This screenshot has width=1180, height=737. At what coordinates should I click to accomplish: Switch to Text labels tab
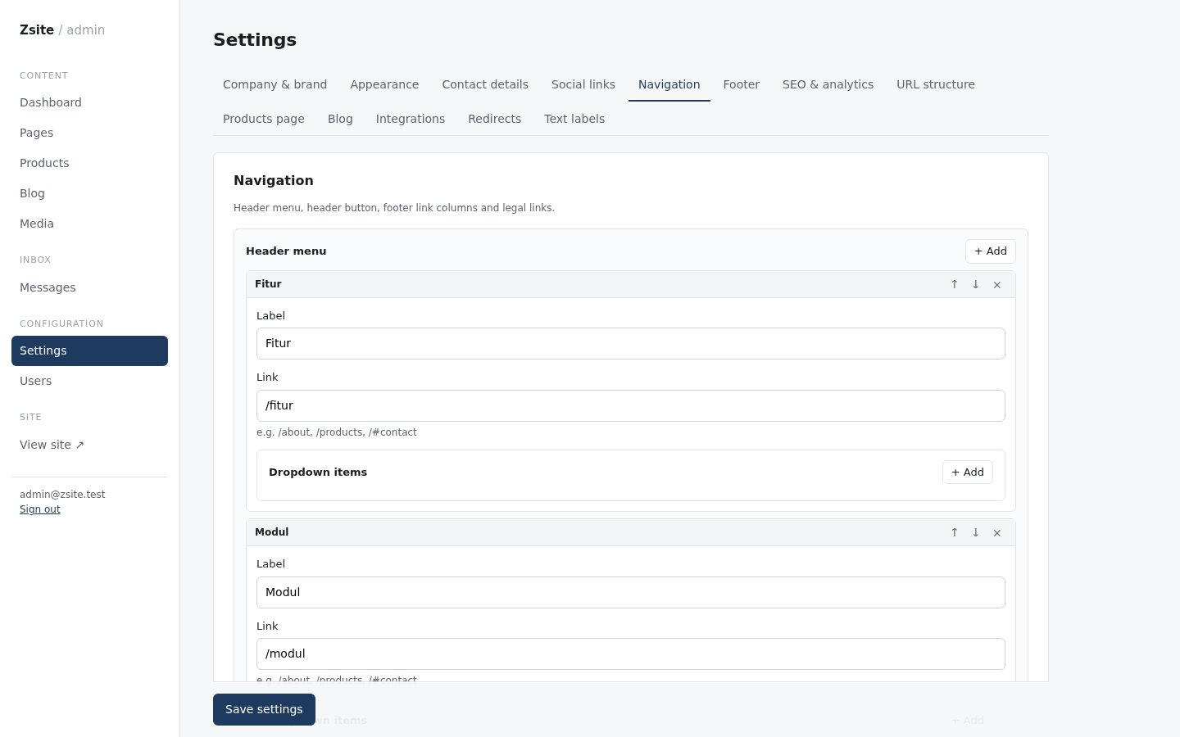tap(574, 119)
